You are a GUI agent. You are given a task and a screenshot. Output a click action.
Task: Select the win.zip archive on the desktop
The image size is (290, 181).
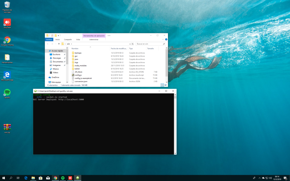[7, 127]
